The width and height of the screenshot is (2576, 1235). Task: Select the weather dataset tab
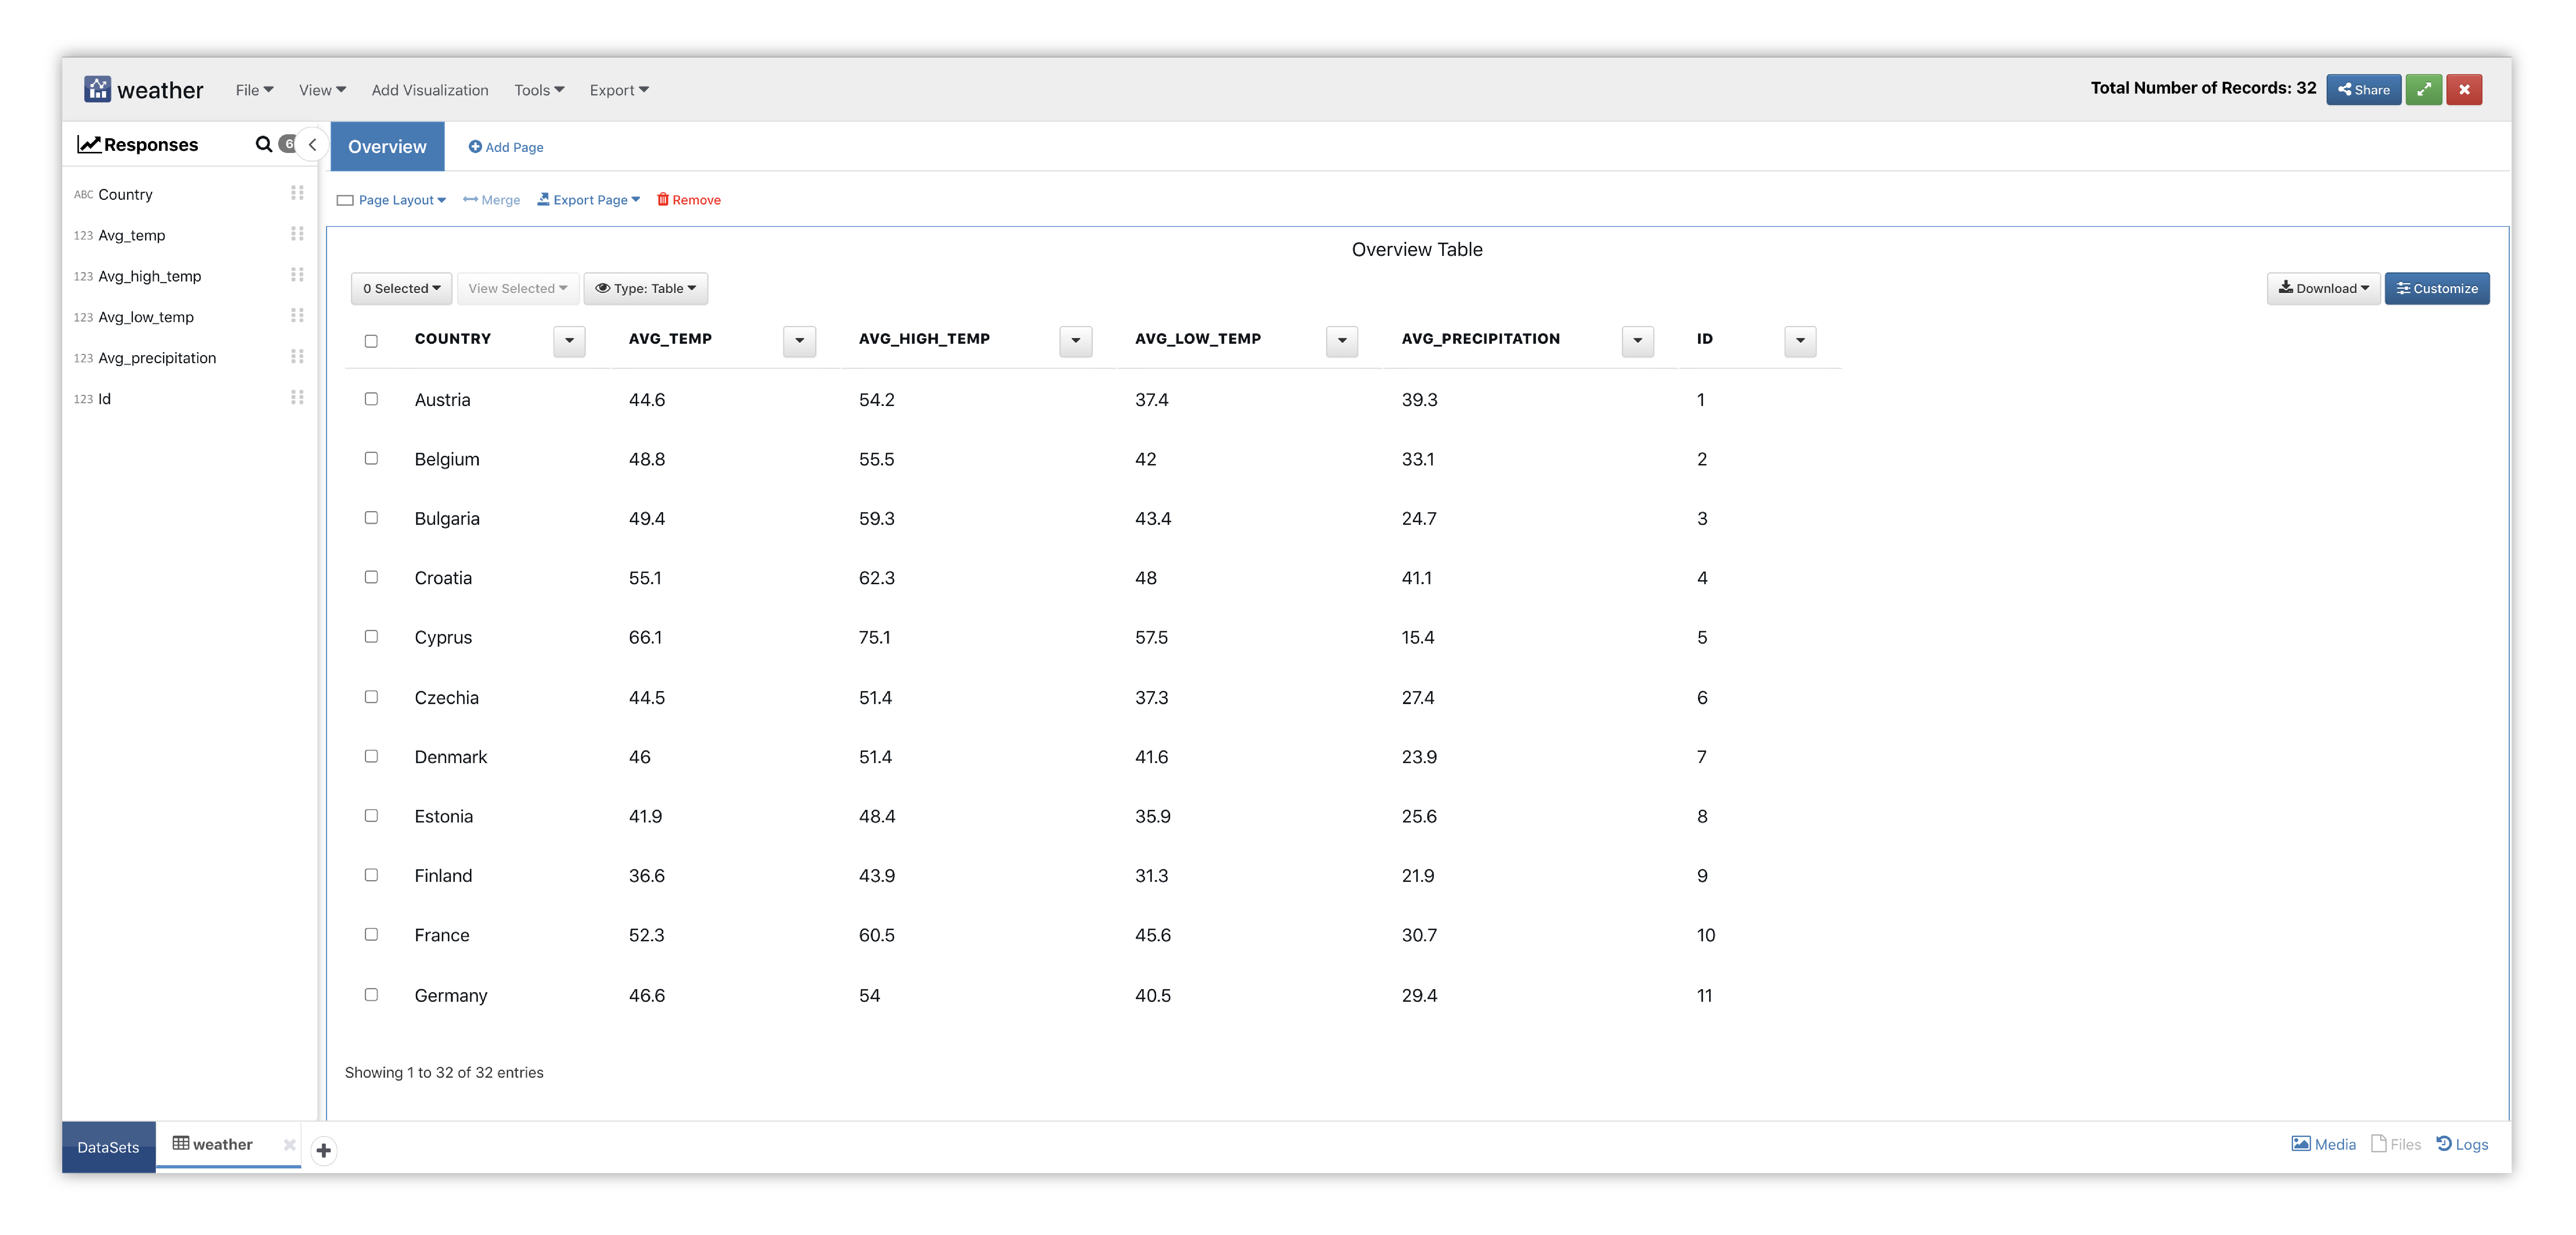click(213, 1144)
